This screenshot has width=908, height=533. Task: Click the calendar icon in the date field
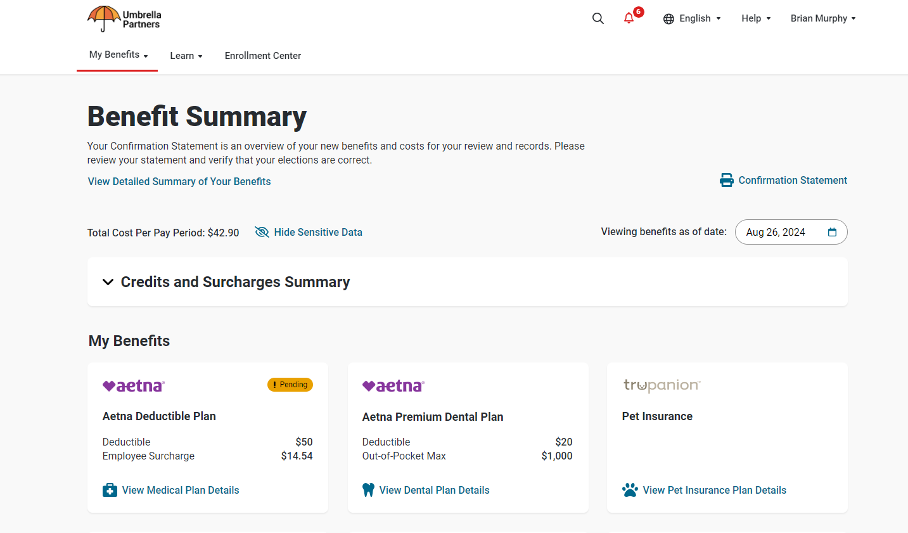click(x=832, y=232)
